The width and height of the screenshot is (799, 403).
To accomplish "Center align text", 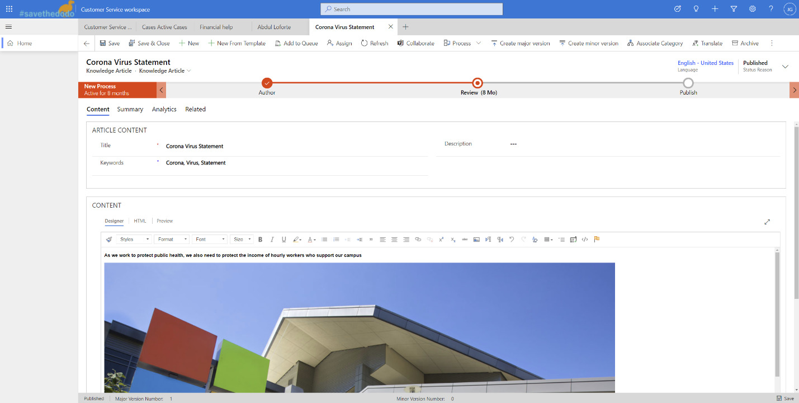I will coord(394,239).
